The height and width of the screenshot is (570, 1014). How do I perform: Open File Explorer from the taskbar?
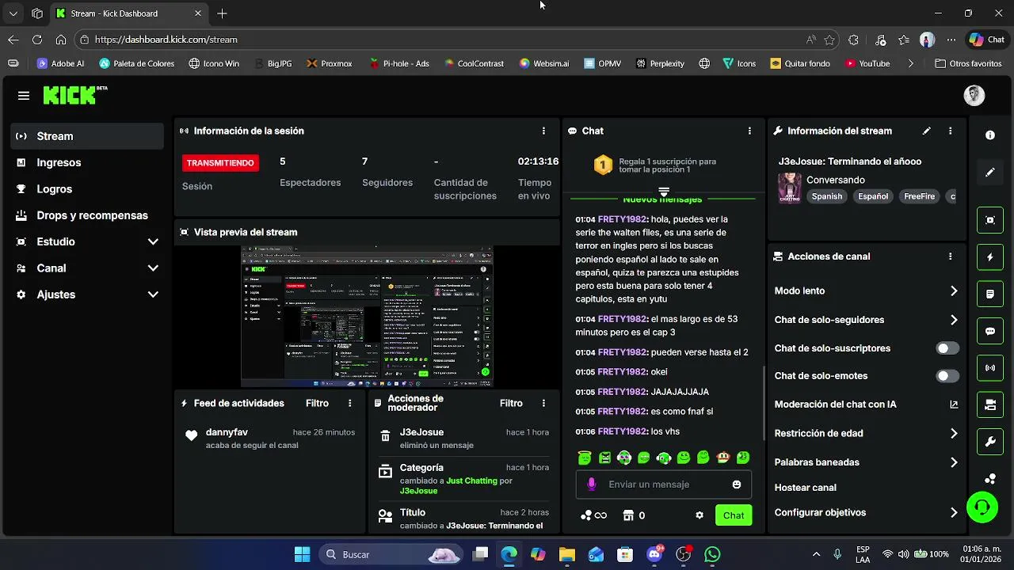click(x=566, y=554)
